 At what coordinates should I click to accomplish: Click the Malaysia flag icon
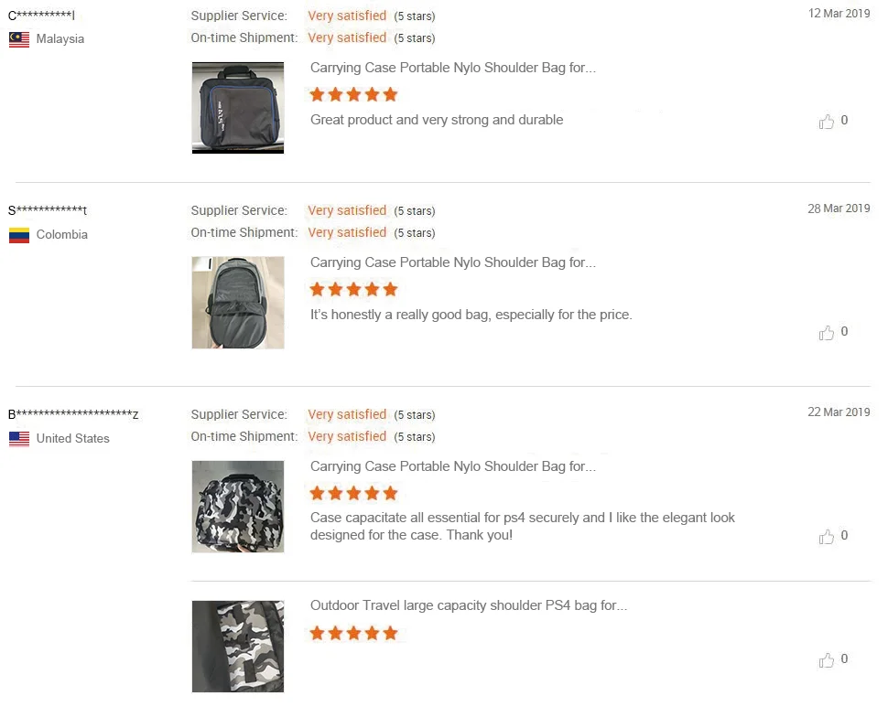coord(19,39)
